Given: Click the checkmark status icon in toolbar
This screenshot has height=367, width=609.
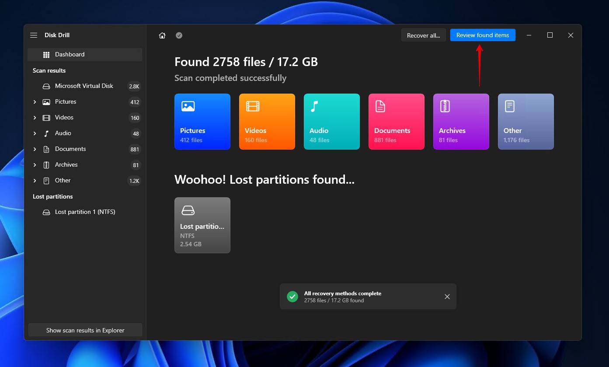Looking at the screenshot, I should coord(179,35).
